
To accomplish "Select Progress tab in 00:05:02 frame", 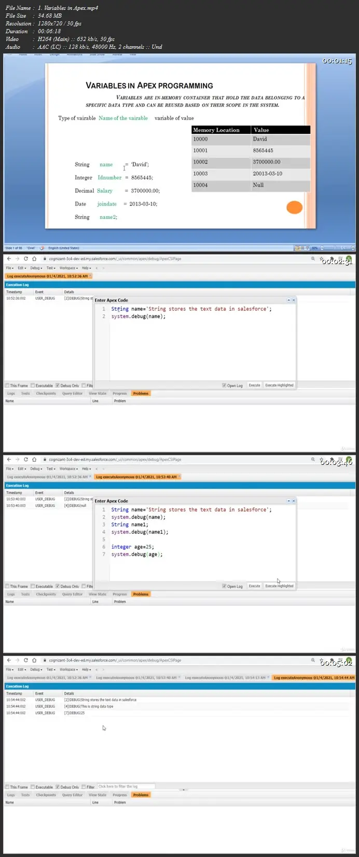I will tap(120, 795).
